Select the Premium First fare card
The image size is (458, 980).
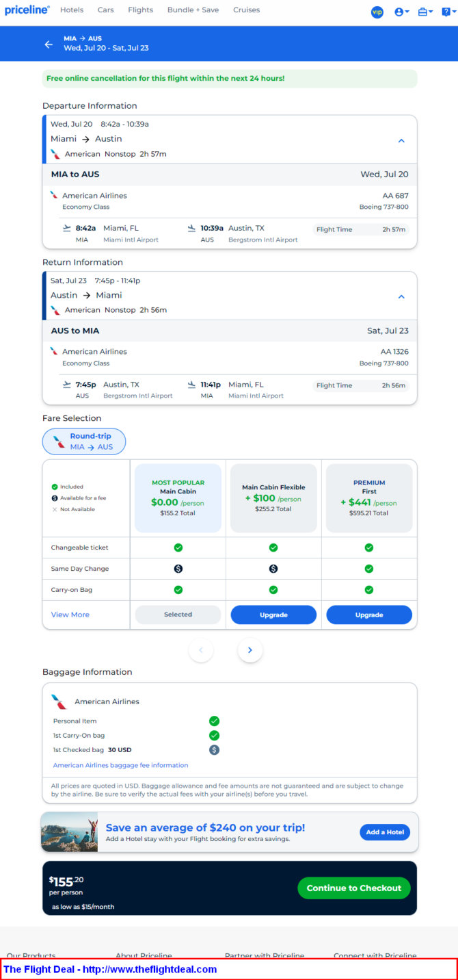[369, 498]
